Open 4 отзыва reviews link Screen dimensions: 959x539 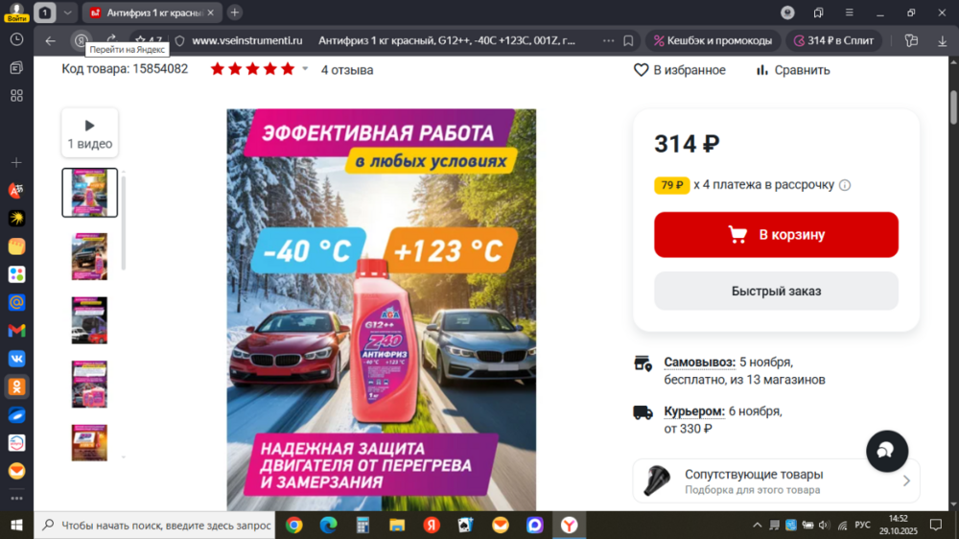coord(347,70)
